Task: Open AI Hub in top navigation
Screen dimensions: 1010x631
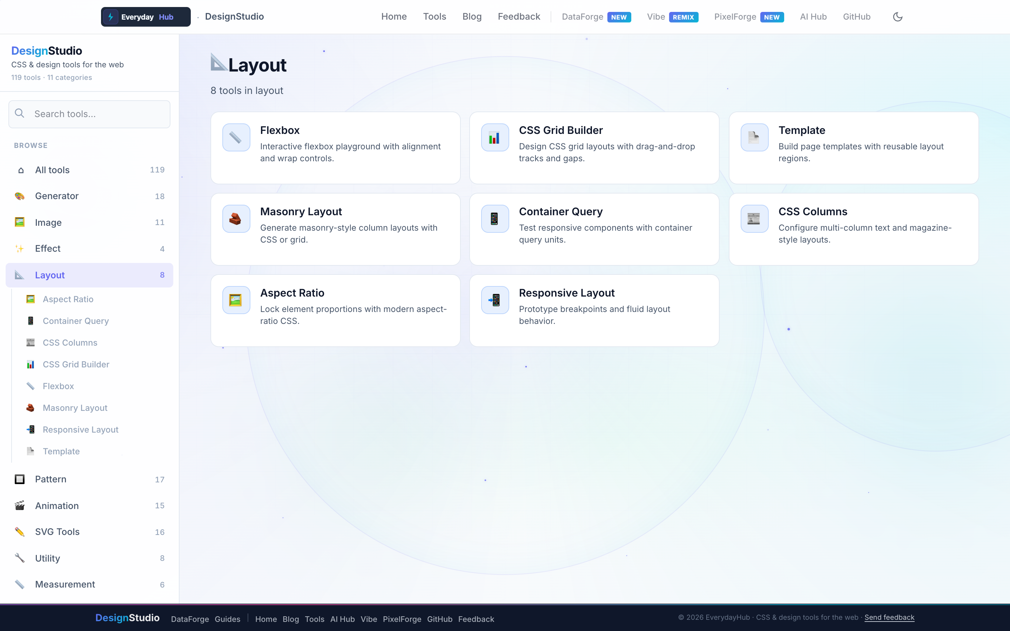Action: pyautogui.click(x=813, y=17)
